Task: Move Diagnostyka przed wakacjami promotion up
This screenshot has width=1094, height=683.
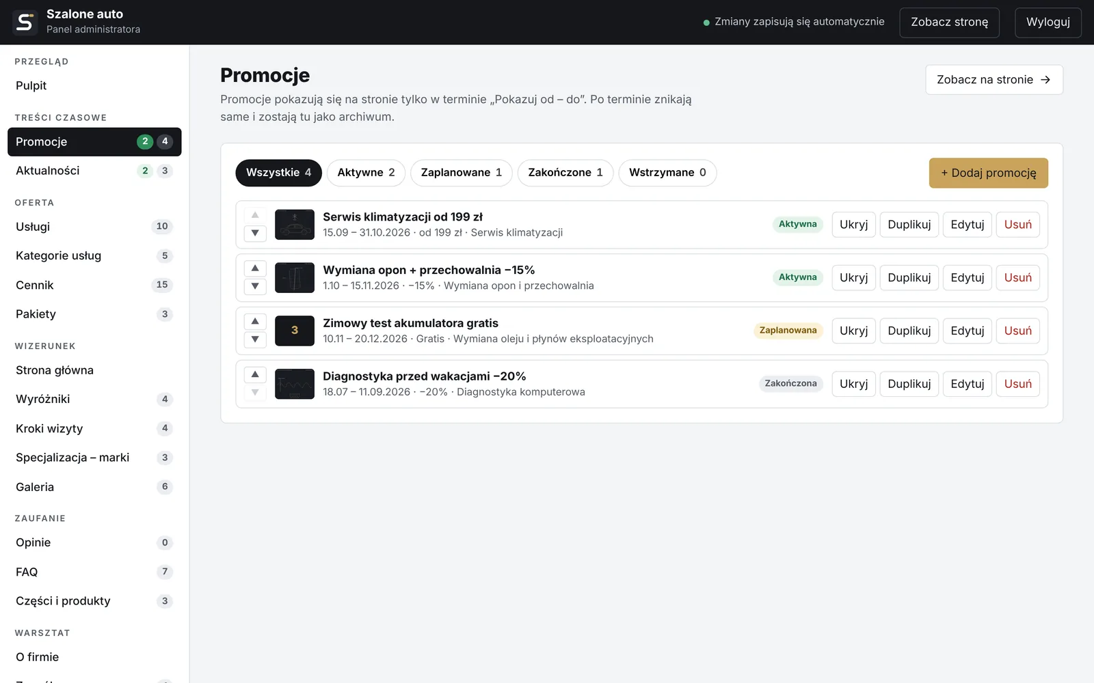Action: (255, 375)
